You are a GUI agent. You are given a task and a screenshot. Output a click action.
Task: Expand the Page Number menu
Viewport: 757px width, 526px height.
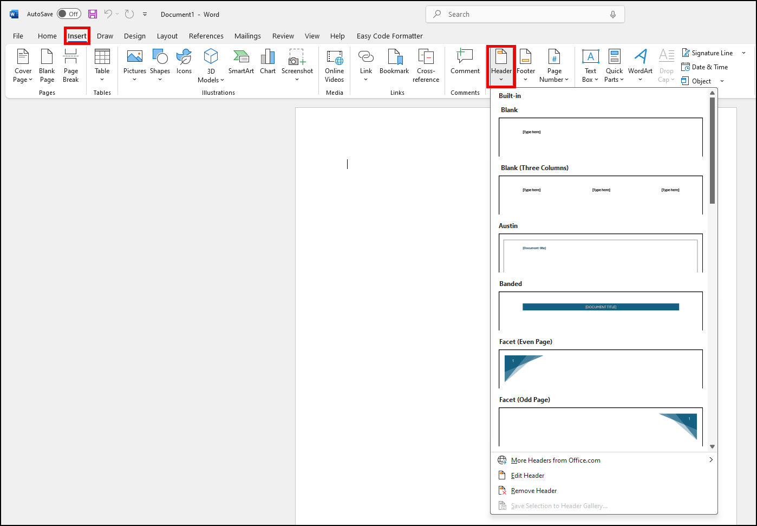pos(554,65)
